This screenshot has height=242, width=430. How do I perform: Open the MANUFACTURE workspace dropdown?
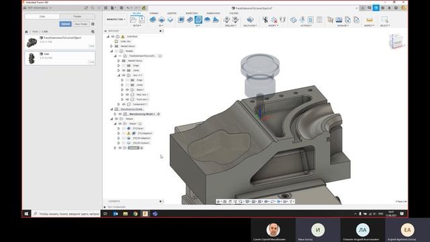116,19
